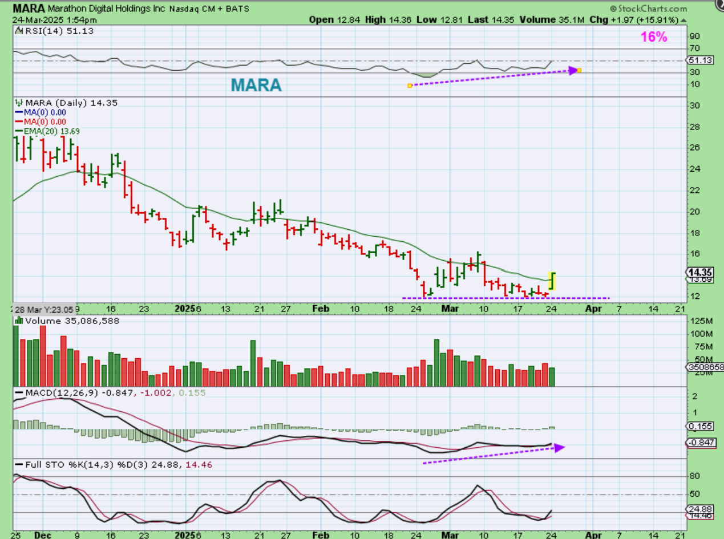Click the -0.847 MACD value tag
Screen dimensions: 724x539
click(x=701, y=443)
